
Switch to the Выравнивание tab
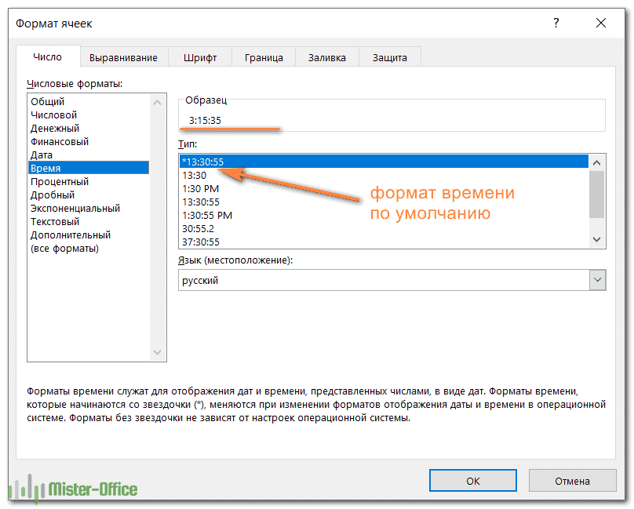coord(124,58)
